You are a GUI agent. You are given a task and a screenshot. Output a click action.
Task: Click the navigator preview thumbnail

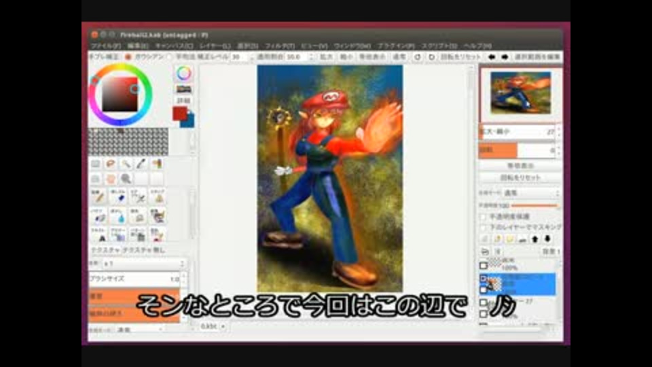(520, 93)
